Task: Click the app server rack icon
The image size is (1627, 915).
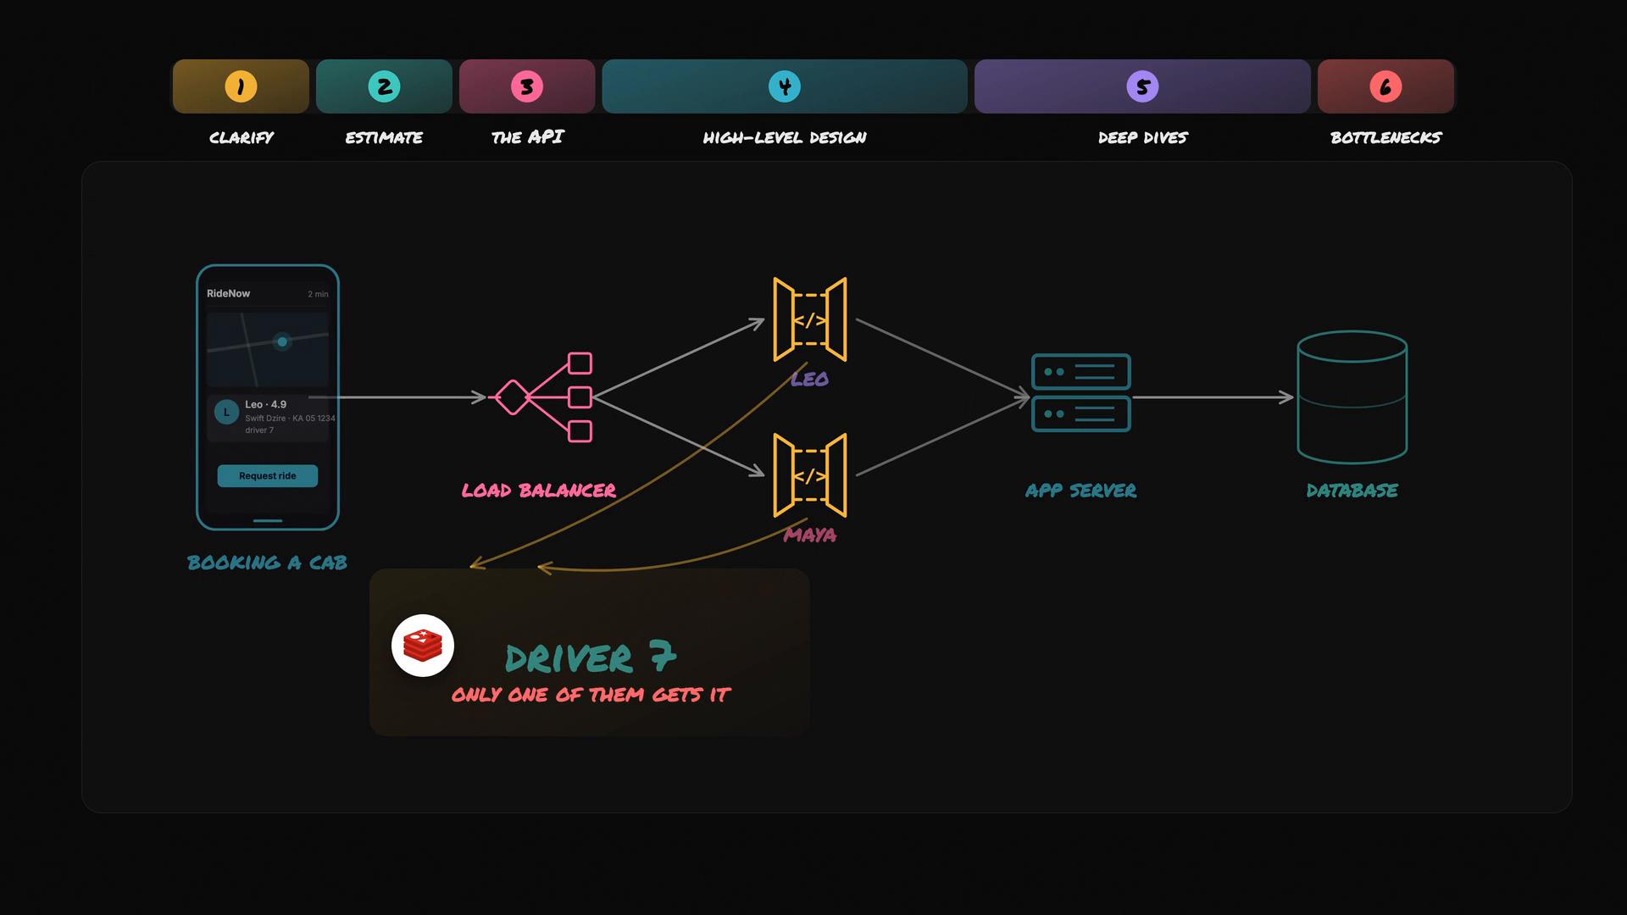Action: pyautogui.click(x=1081, y=393)
